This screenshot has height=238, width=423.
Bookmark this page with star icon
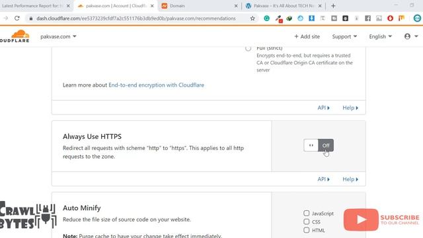(252, 19)
